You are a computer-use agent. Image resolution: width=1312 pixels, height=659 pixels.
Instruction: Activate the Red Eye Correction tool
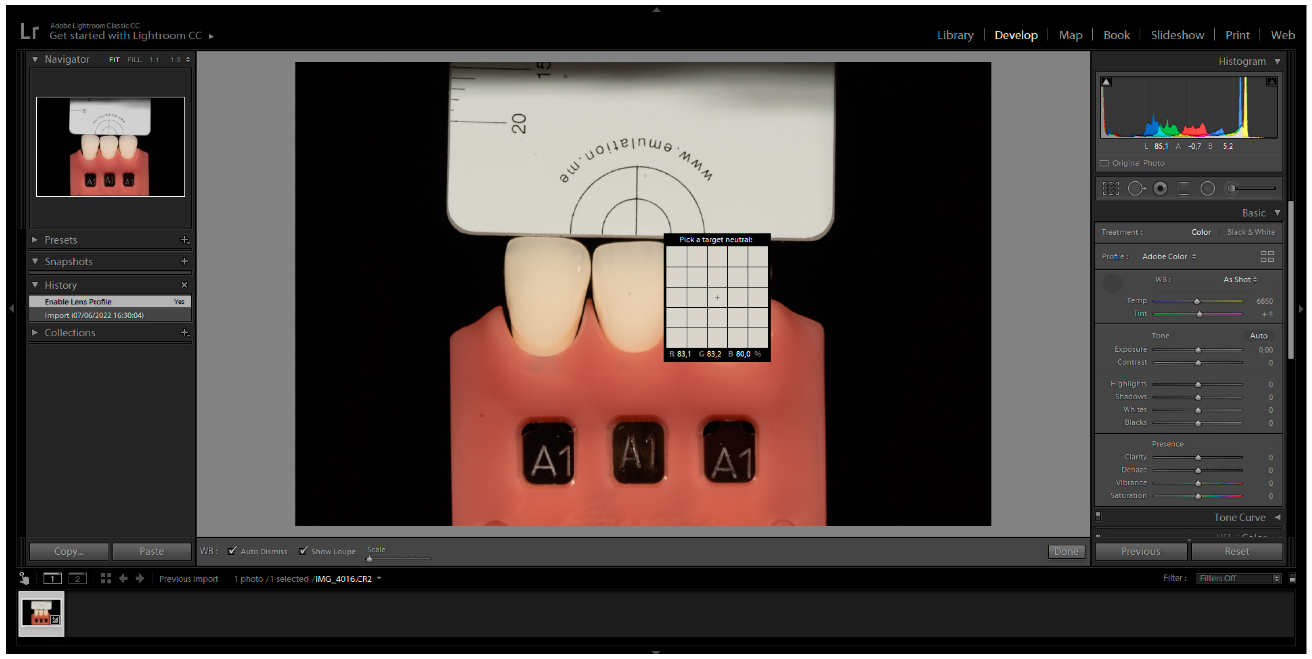click(x=1160, y=189)
